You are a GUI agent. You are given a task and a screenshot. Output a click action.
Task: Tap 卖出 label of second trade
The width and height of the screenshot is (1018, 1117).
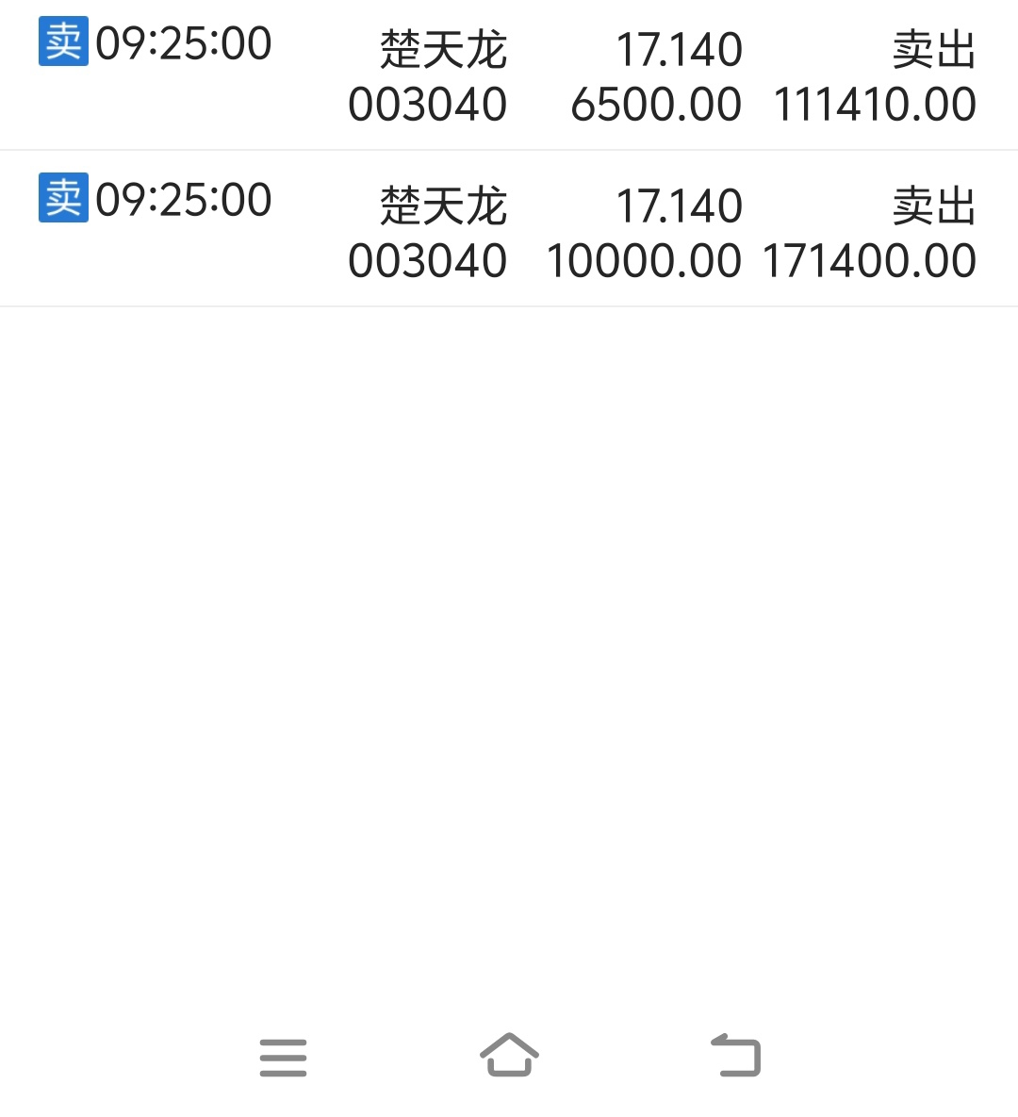click(x=934, y=205)
